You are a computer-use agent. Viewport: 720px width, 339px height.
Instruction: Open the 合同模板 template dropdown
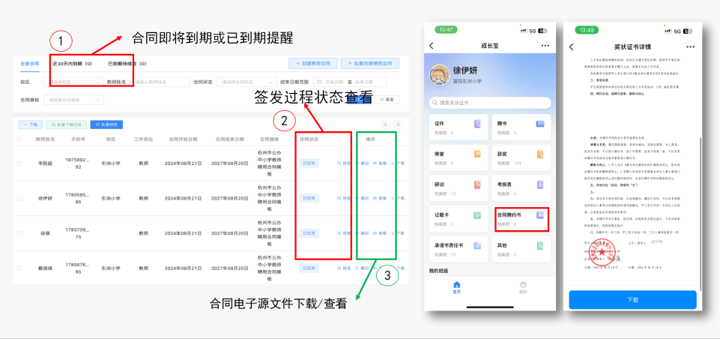(x=75, y=99)
